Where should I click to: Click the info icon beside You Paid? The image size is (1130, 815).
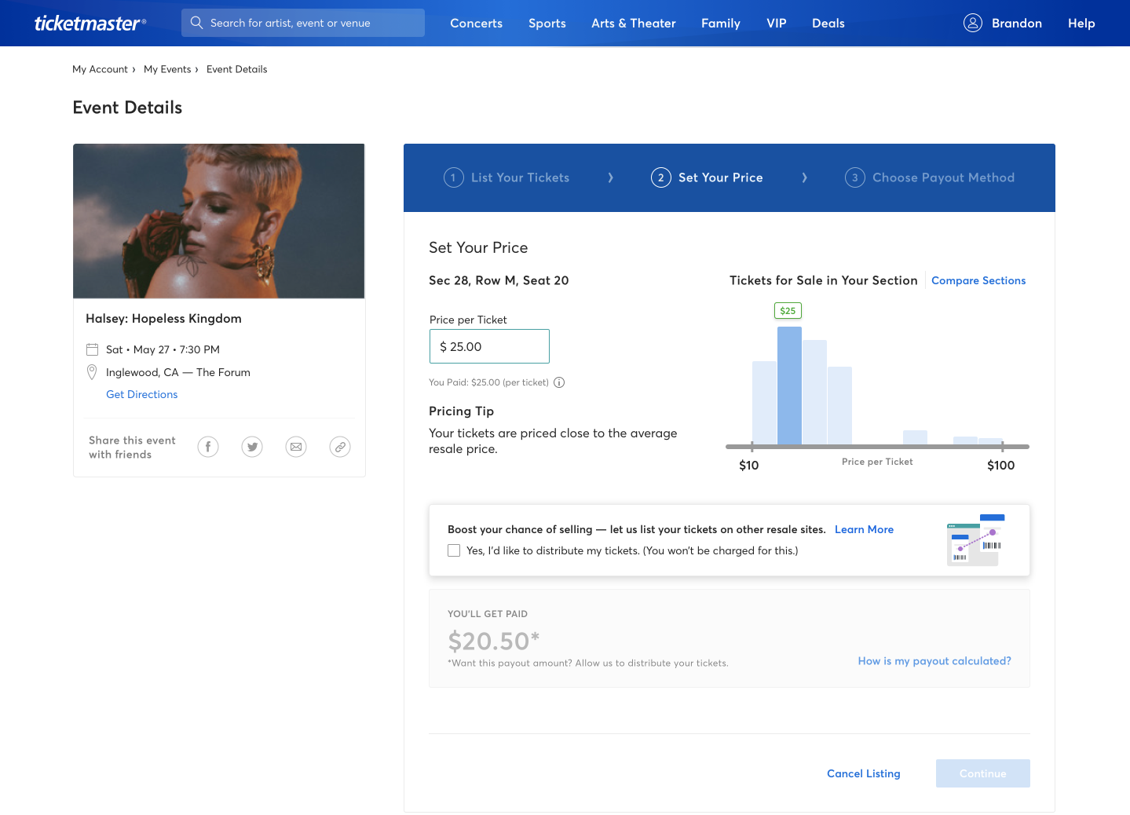[x=559, y=382]
